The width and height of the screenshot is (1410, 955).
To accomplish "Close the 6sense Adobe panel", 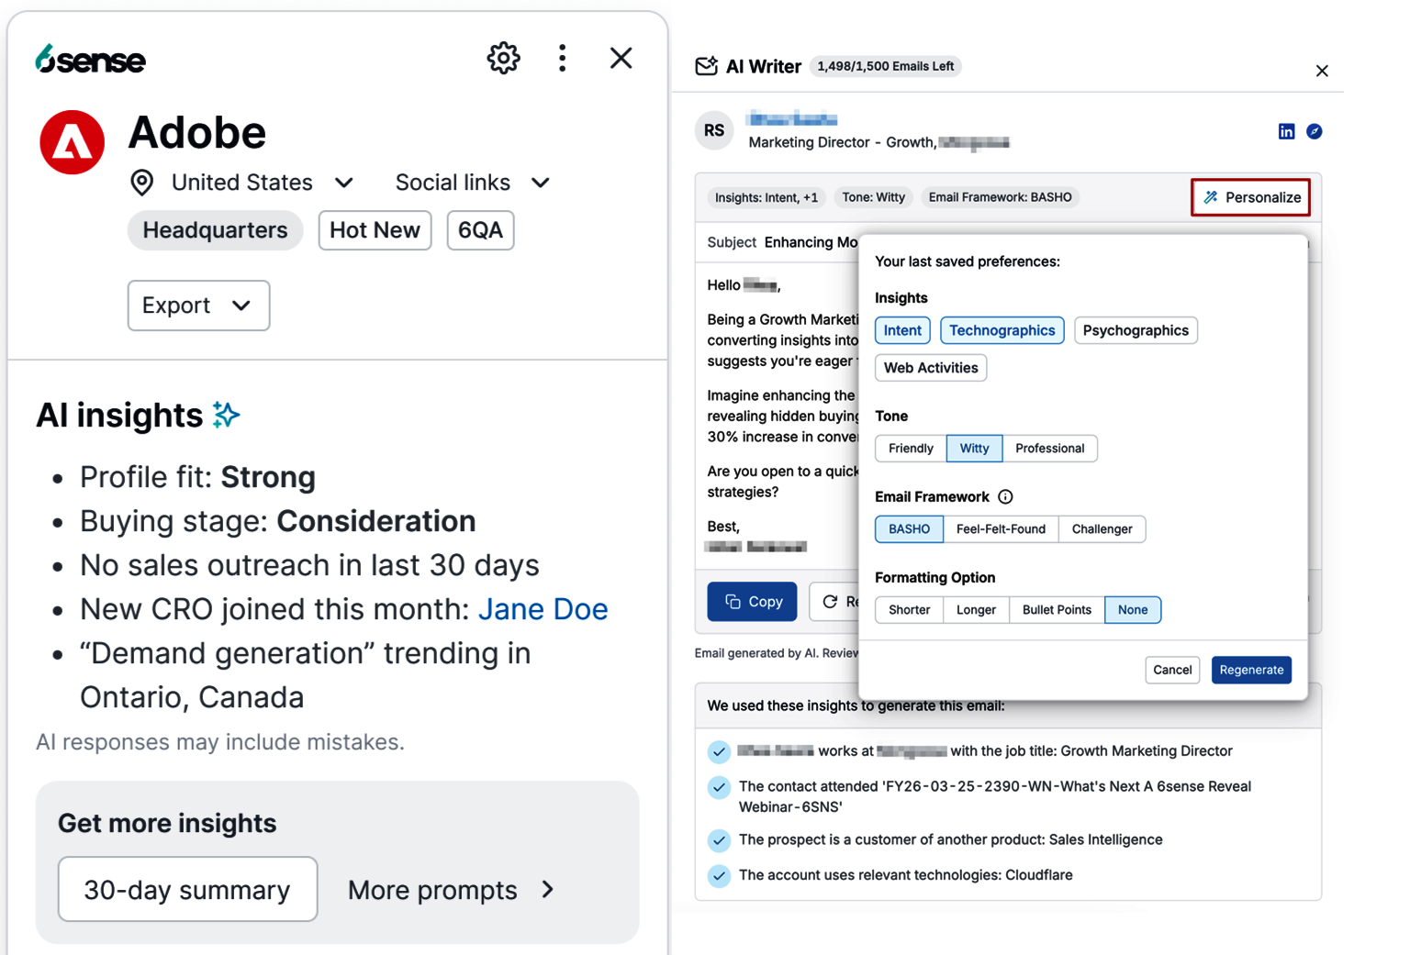I will (x=621, y=59).
